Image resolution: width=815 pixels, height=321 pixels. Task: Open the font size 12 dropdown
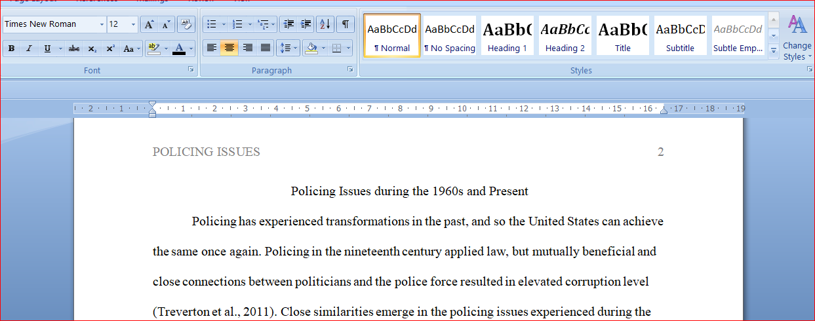click(x=134, y=24)
